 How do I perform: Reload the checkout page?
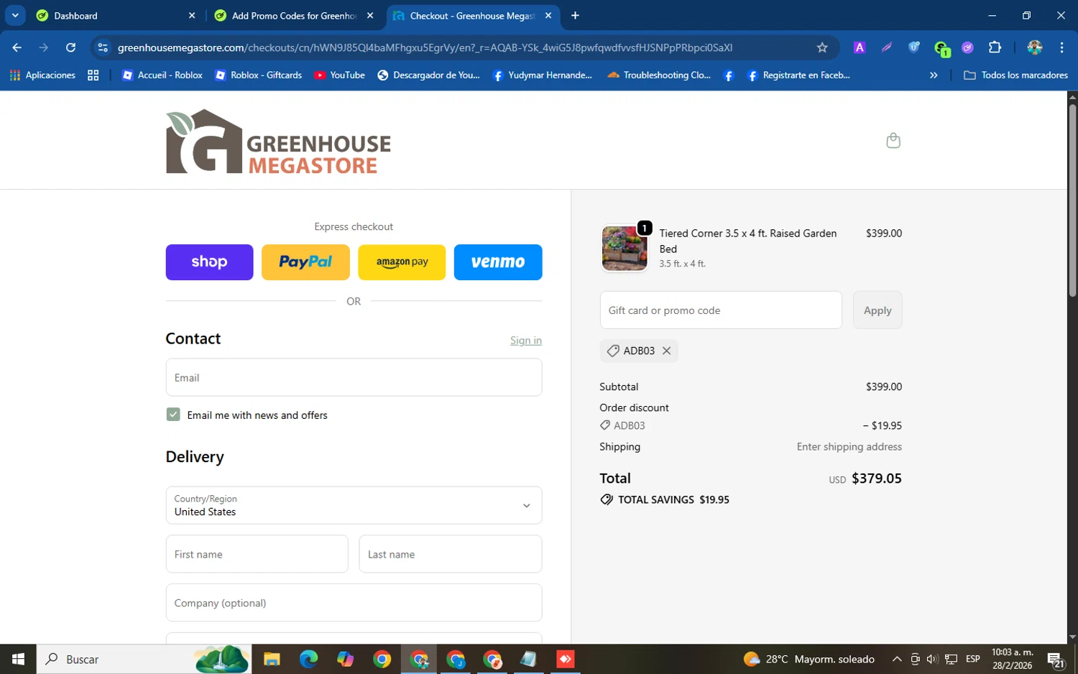[x=70, y=47]
